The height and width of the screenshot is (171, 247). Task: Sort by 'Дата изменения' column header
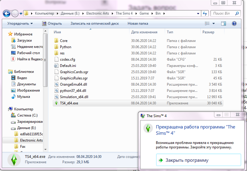coord(144,32)
